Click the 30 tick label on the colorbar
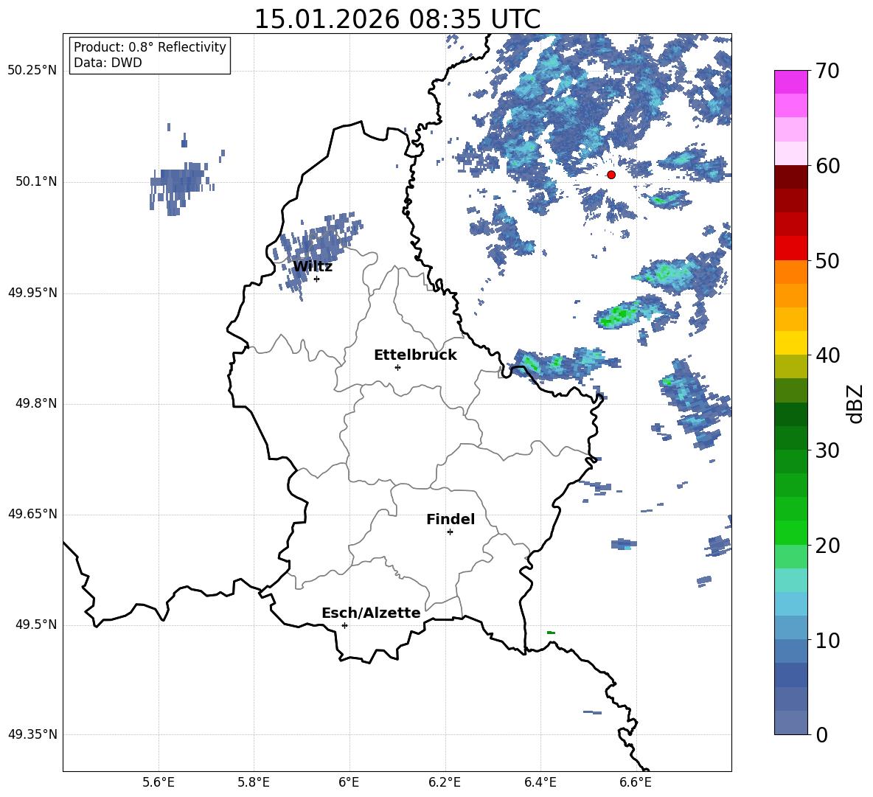The width and height of the screenshot is (873, 797). click(x=827, y=450)
